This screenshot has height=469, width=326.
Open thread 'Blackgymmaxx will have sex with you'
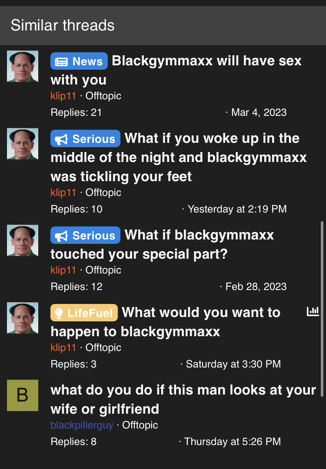click(x=176, y=70)
